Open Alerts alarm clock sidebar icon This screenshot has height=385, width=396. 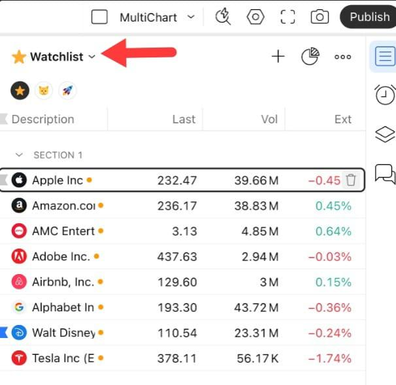click(385, 95)
